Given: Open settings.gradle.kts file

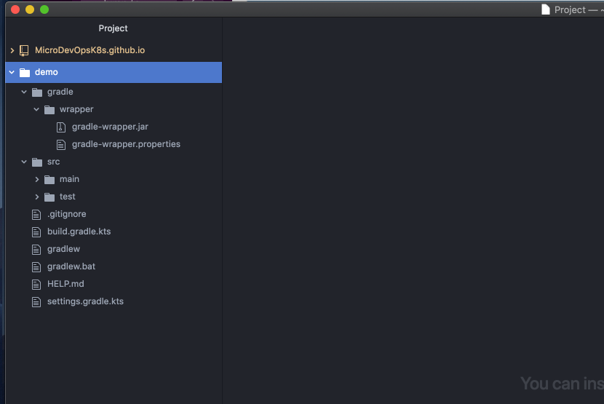Looking at the screenshot, I should tap(86, 301).
